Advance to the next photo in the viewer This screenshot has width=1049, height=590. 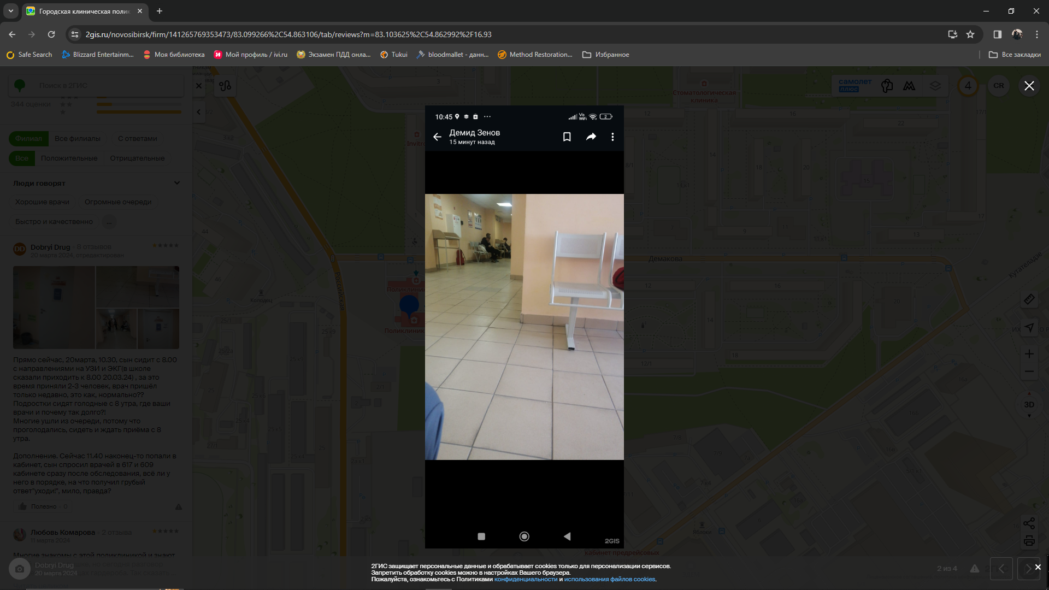(x=1028, y=569)
